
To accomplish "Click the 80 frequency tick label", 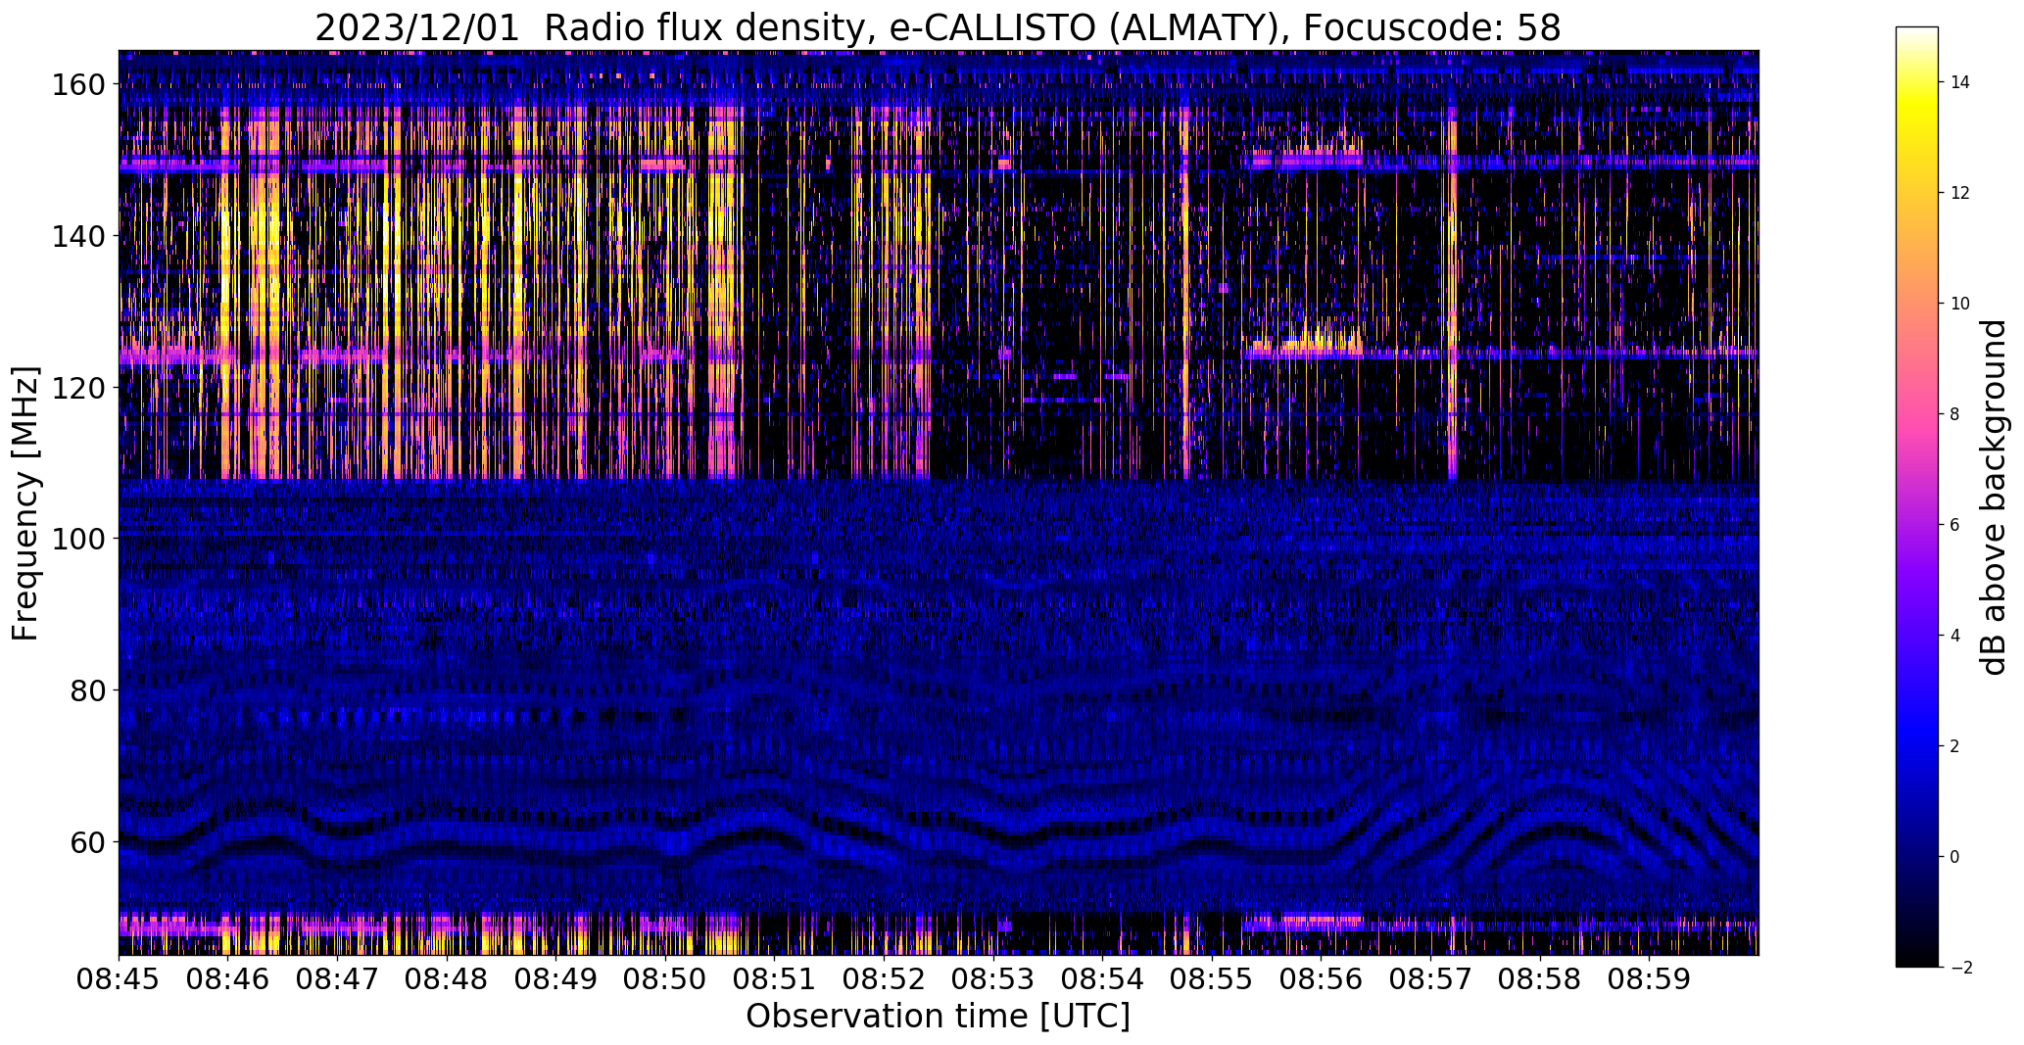I will [x=86, y=690].
